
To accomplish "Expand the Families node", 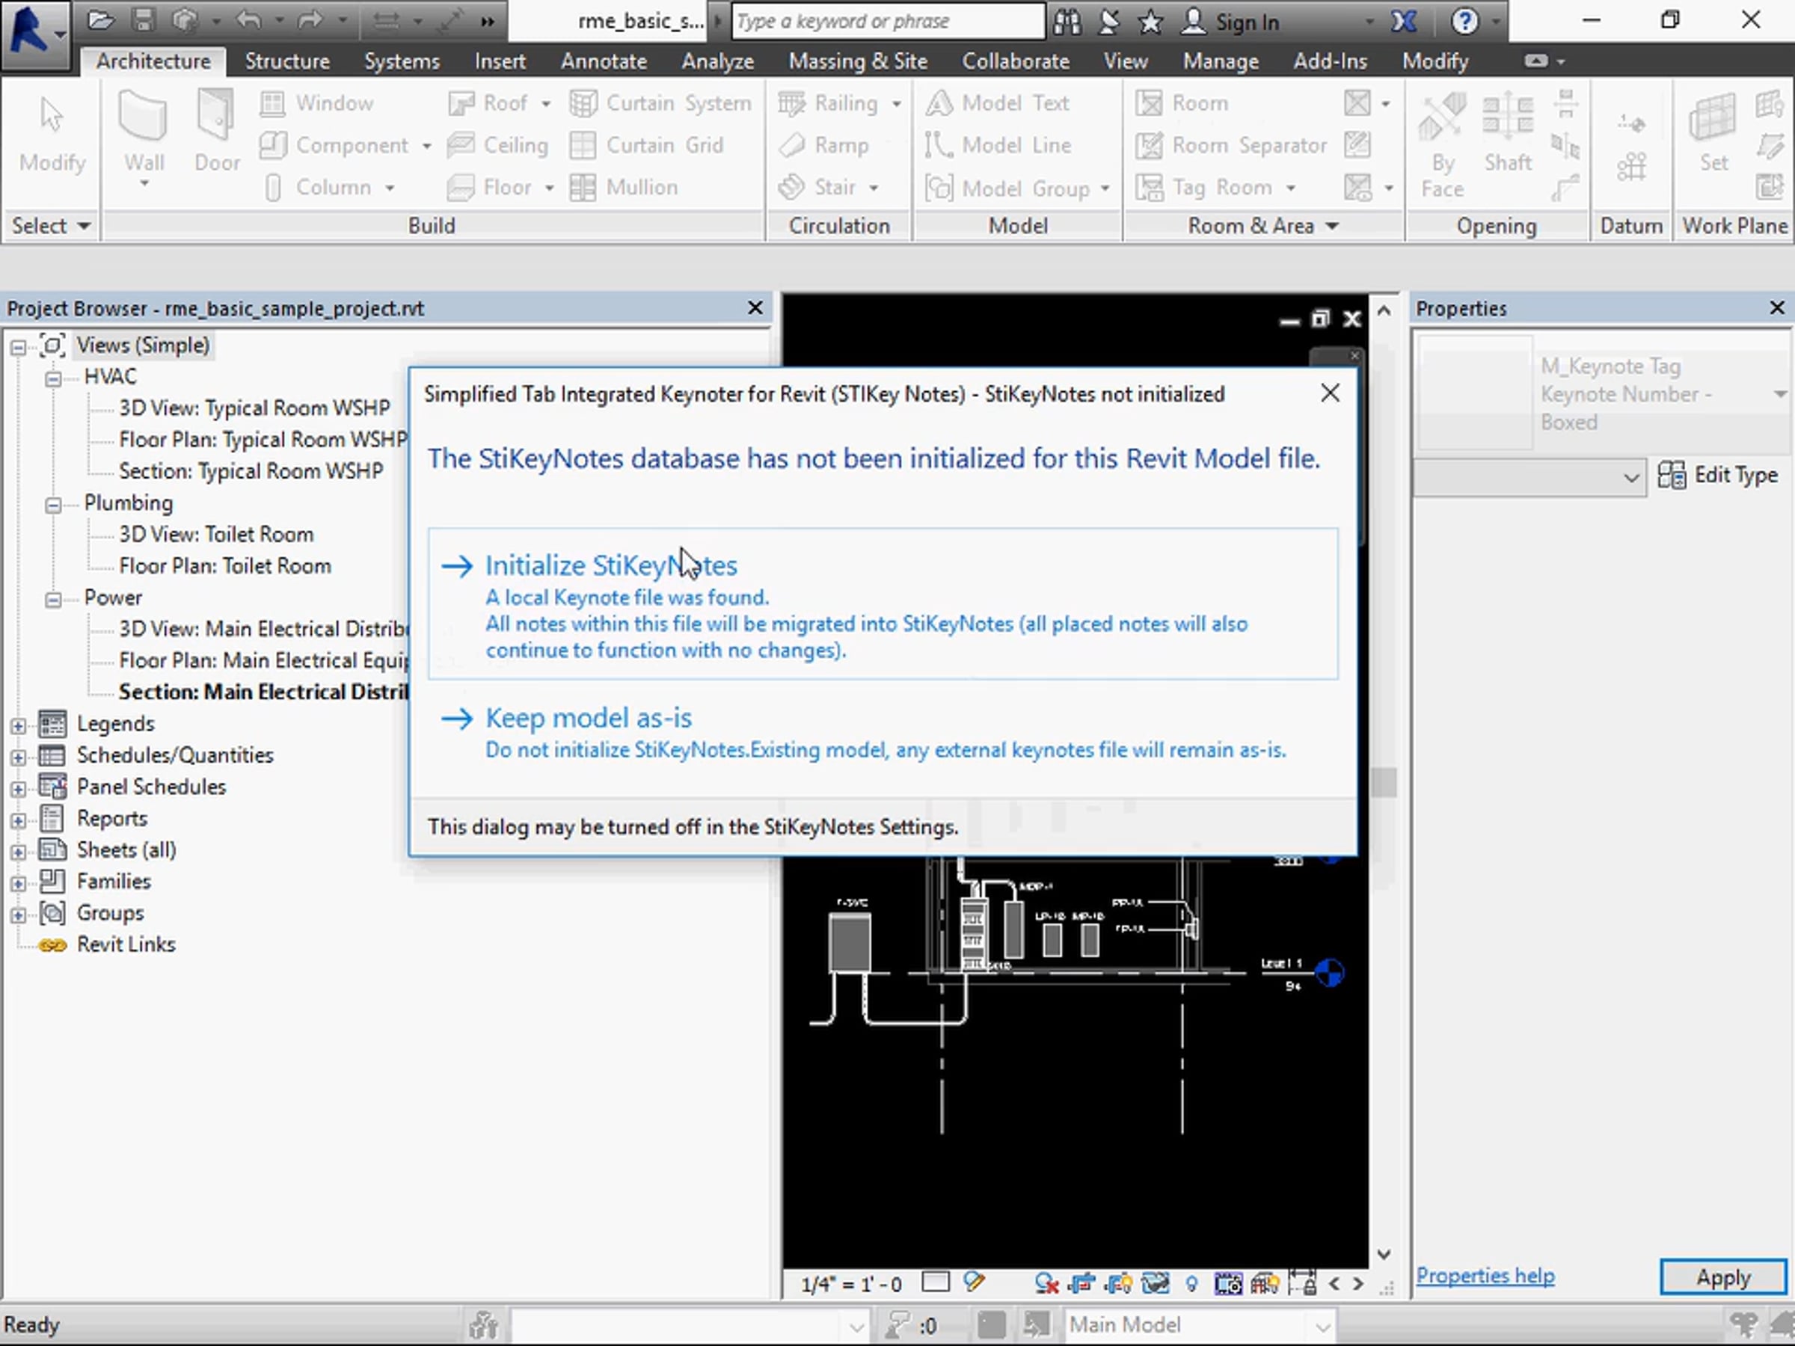I will (x=18, y=884).
